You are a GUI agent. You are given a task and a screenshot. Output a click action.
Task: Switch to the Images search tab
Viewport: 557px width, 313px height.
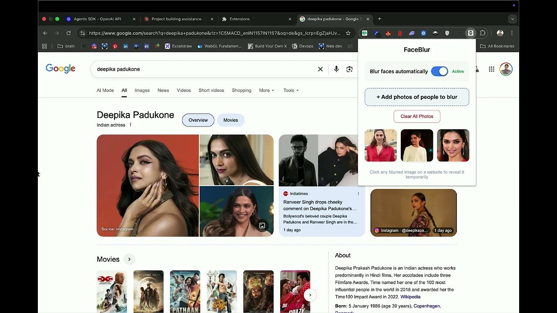[x=142, y=90]
